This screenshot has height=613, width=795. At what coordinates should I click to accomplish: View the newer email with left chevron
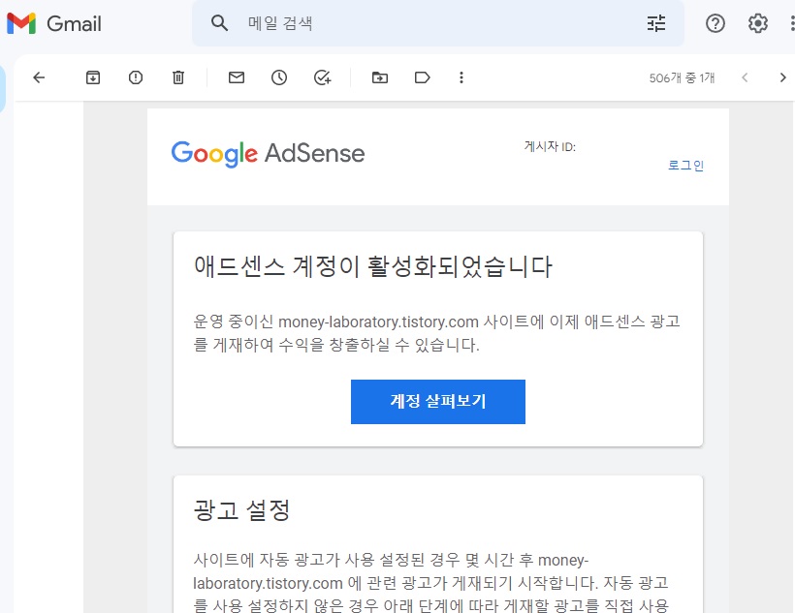pos(745,77)
